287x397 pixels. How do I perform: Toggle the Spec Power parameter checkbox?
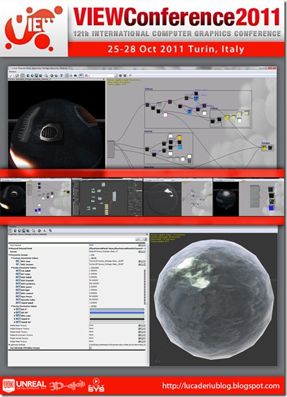point(18,296)
